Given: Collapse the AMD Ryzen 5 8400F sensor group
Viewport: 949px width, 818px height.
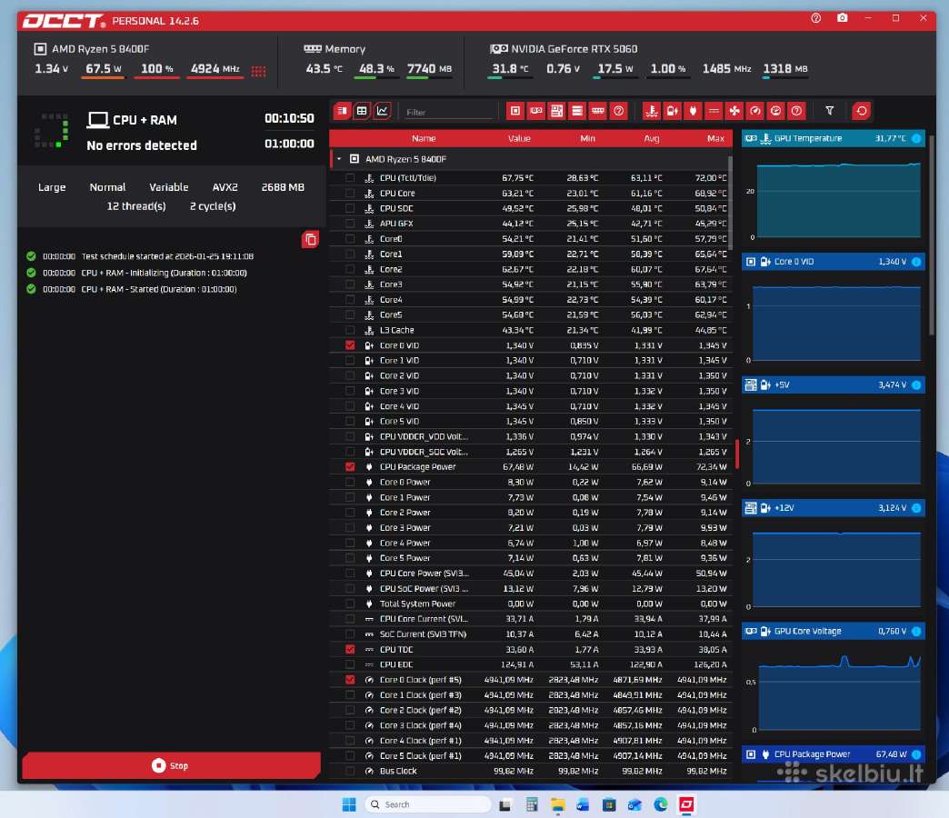Looking at the screenshot, I should 339,159.
